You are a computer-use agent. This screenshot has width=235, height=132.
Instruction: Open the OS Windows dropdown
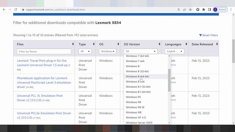point(108,51)
